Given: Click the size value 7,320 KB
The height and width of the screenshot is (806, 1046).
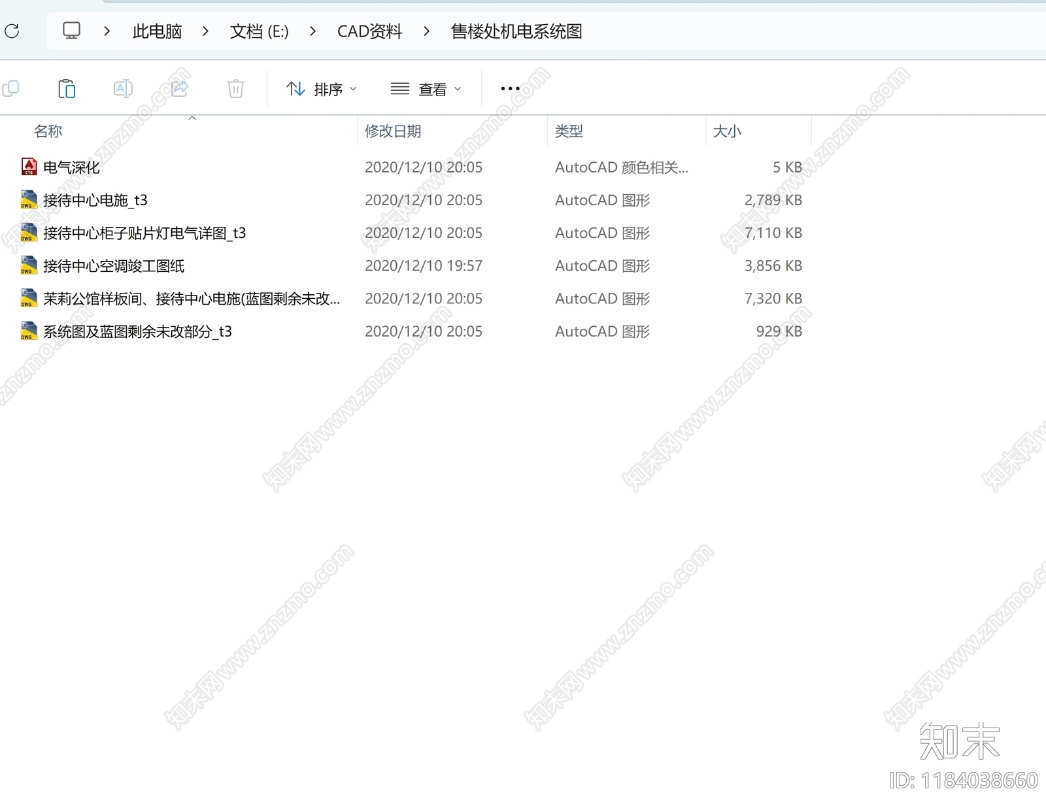Looking at the screenshot, I should [x=773, y=299].
